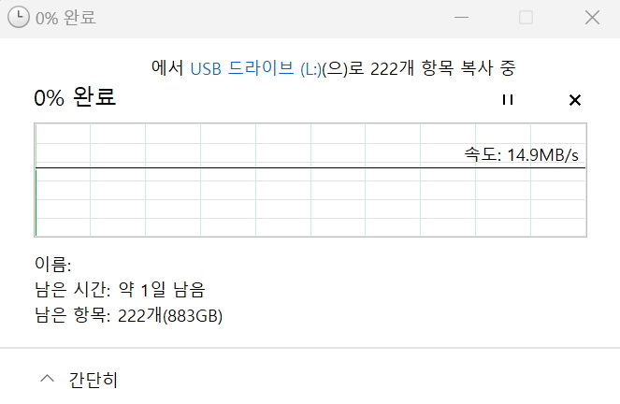Viewport: 620px width, 404px height.
Task: Minimize the copy progress window
Action: coord(461,18)
